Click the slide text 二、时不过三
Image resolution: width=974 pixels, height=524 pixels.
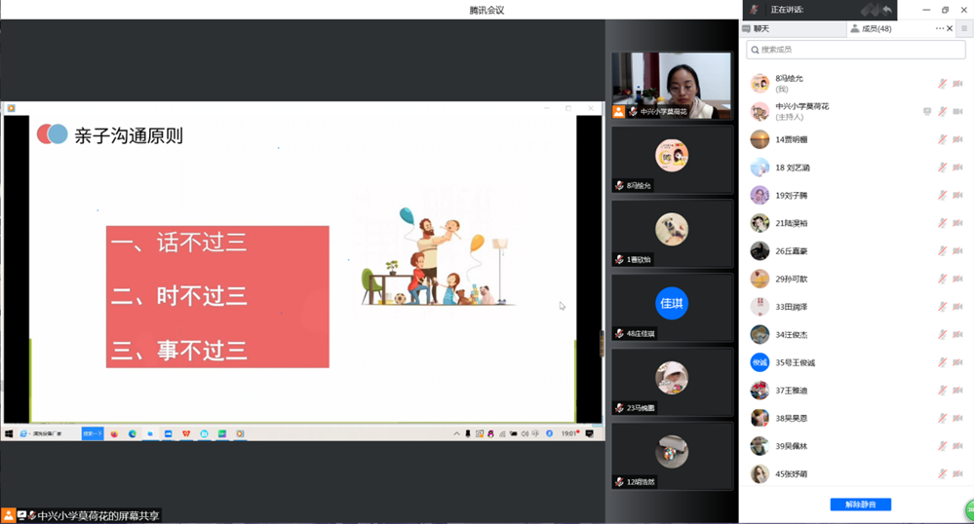(x=178, y=295)
